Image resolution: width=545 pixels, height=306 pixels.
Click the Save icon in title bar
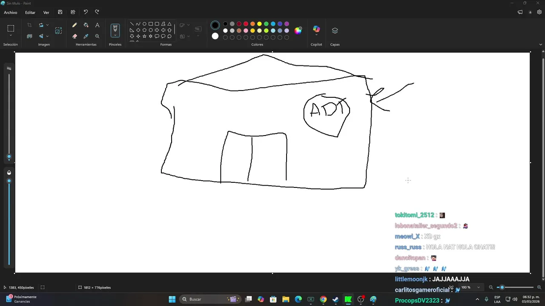click(60, 12)
